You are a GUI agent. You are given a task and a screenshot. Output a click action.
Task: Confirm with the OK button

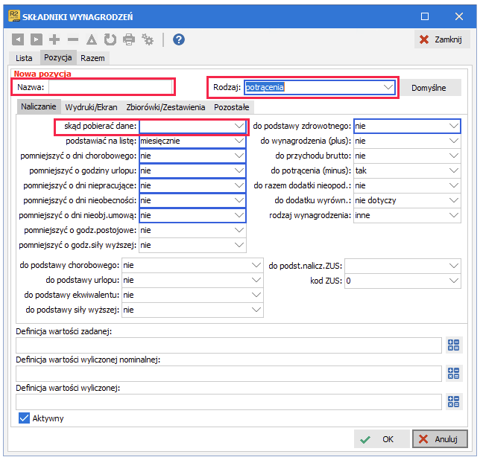382,439
